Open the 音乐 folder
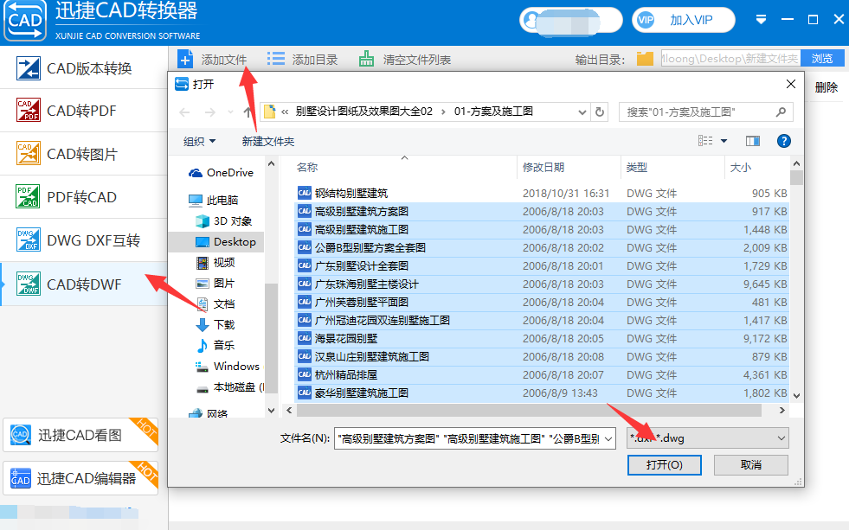The height and width of the screenshot is (530, 849). [x=215, y=345]
